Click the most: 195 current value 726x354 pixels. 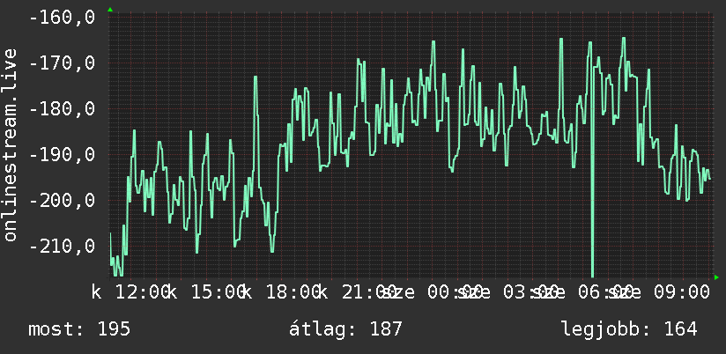pyautogui.click(x=79, y=329)
